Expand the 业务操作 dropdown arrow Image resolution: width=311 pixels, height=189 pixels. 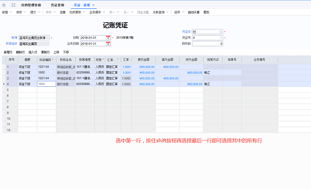[x=104, y=12]
